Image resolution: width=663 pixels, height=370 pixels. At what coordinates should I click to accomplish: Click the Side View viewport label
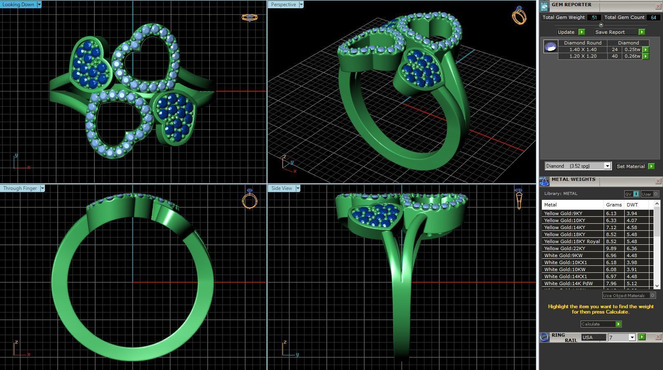point(282,188)
